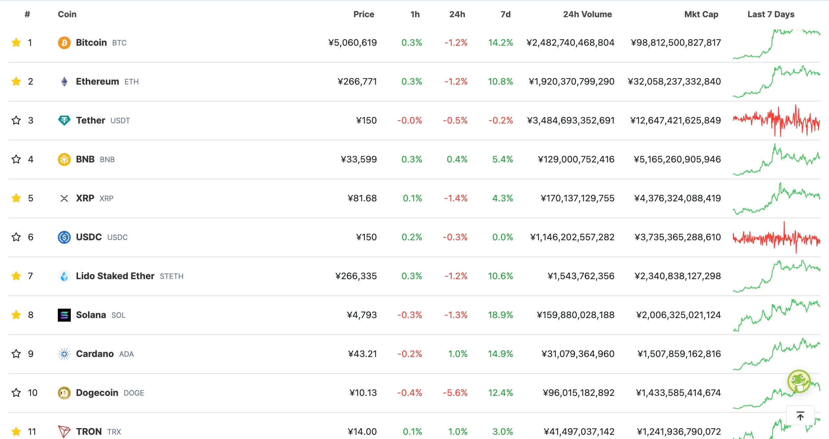Click the BNB coin logo icon
This screenshot has height=439, width=829.
coord(64,159)
